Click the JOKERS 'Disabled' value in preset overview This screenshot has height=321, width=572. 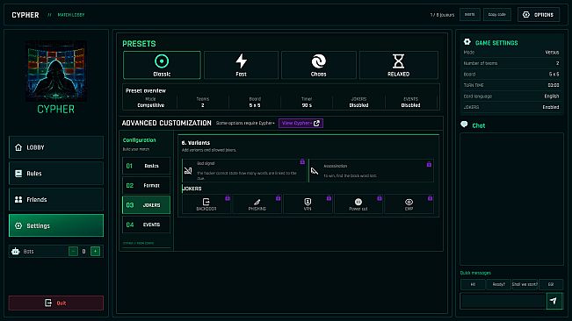(358, 105)
